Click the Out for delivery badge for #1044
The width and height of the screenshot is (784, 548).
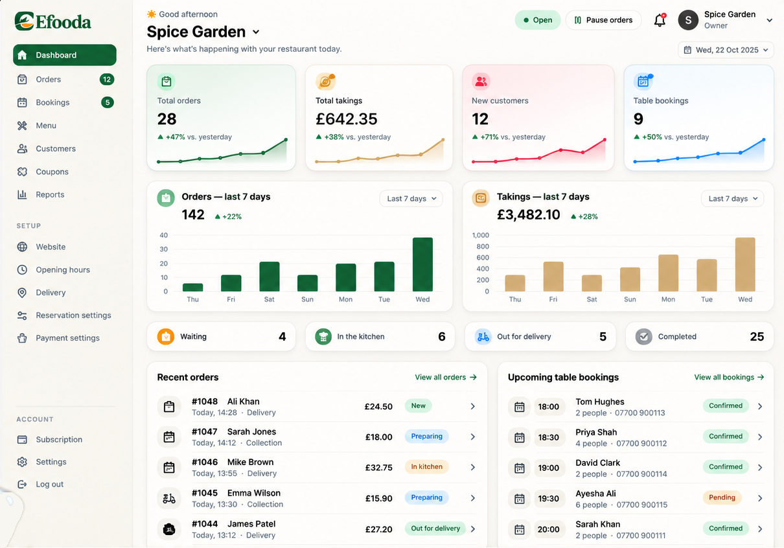click(x=435, y=529)
